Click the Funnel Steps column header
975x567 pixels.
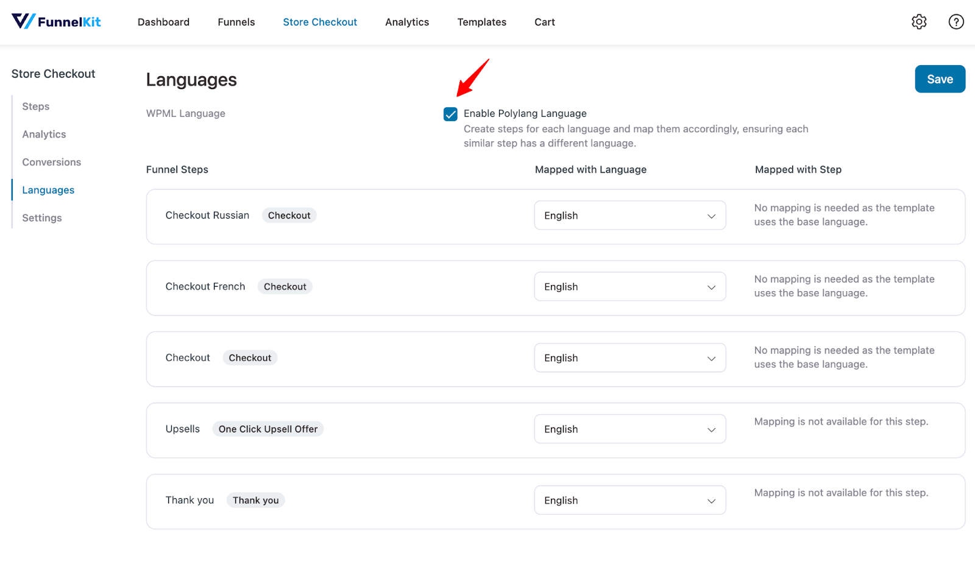pyautogui.click(x=177, y=170)
